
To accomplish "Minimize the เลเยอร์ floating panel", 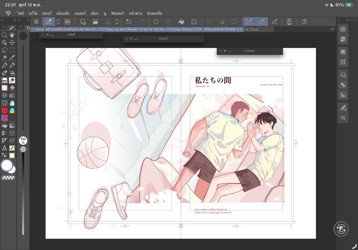I will coord(136,39).
